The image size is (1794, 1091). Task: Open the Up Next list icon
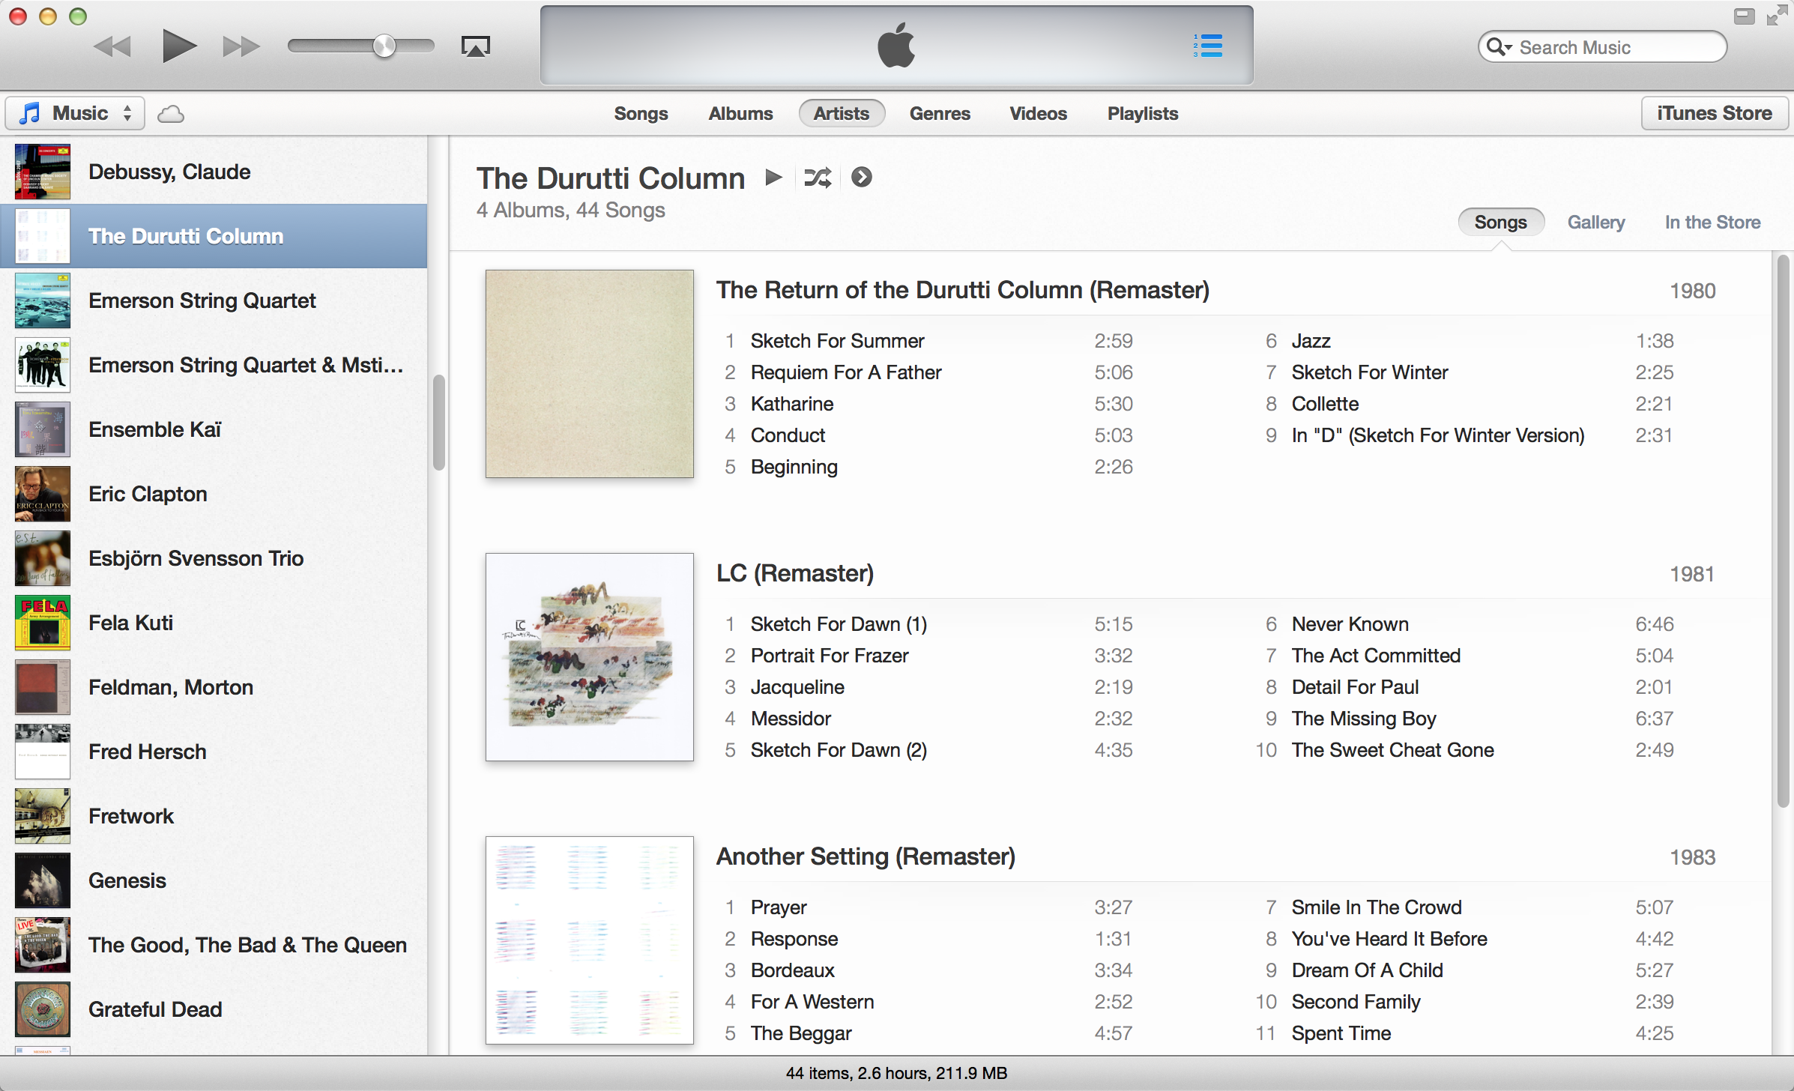[1208, 46]
